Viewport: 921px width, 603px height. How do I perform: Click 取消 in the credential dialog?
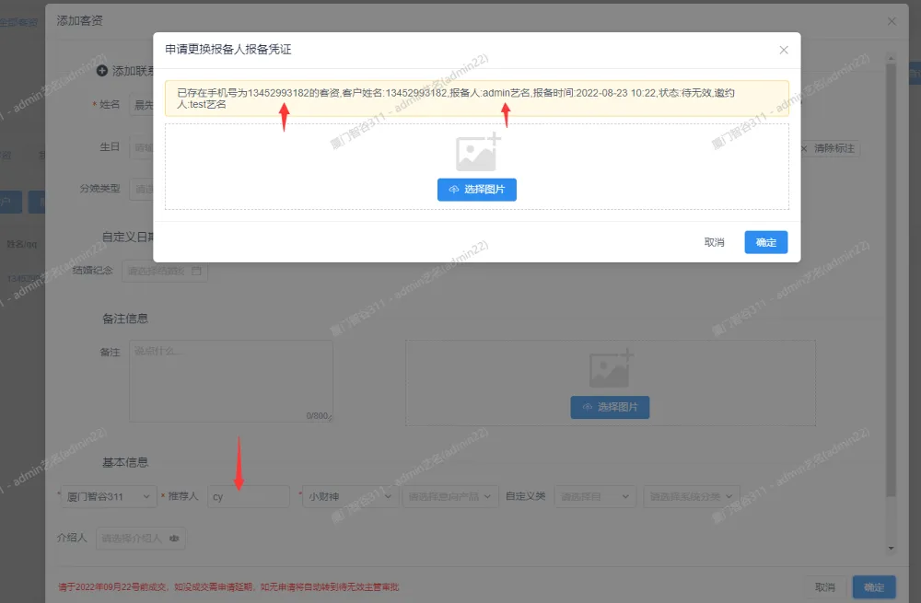pyautogui.click(x=714, y=242)
